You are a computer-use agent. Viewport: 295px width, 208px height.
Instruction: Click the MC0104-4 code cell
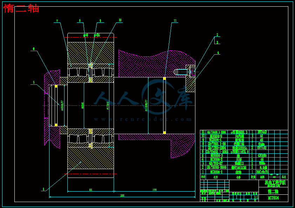coord(215,140)
